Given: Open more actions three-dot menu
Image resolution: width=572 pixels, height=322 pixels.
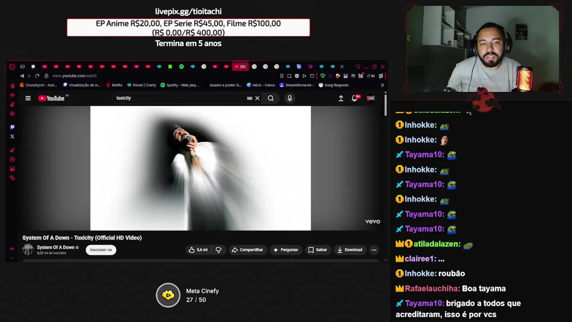Looking at the screenshot, I should 374,250.
